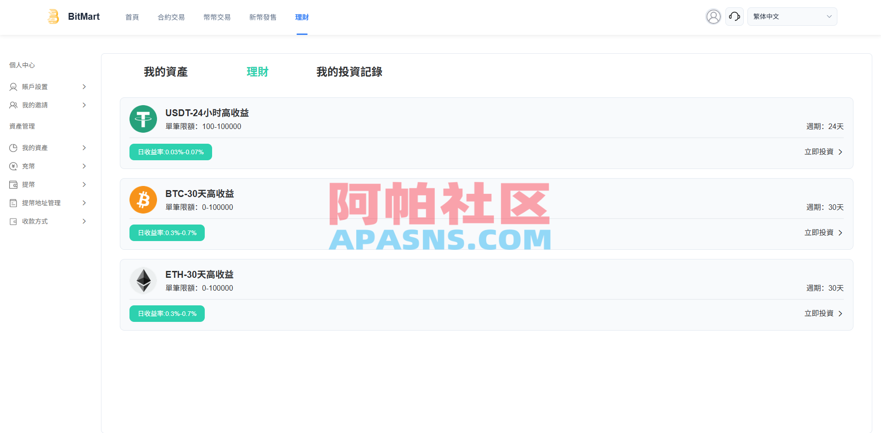Screen dimensions: 881x433
Task: Open 合約交易 in top navigation
Action: pyautogui.click(x=171, y=17)
